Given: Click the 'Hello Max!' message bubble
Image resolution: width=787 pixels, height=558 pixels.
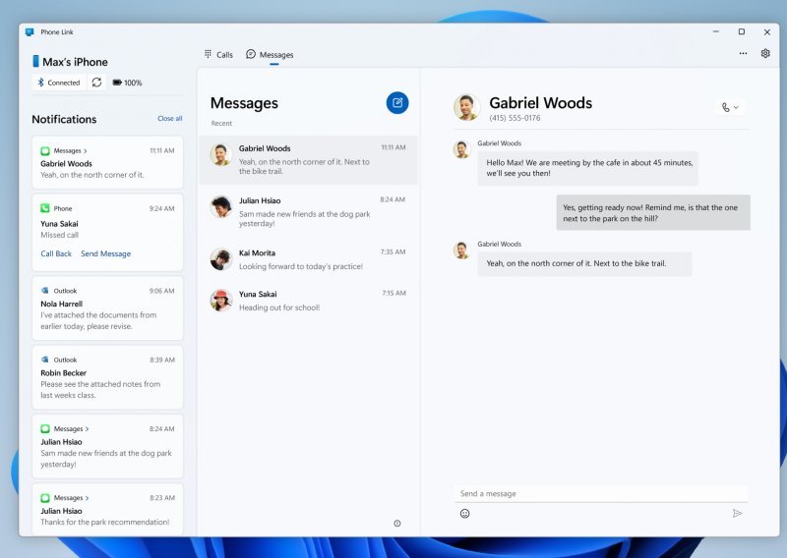Looking at the screenshot, I should pyautogui.click(x=587, y=168).
